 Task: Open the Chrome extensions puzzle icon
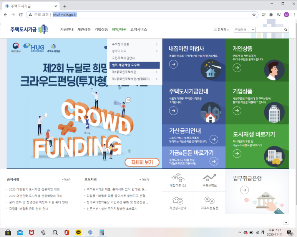[271, 15]
